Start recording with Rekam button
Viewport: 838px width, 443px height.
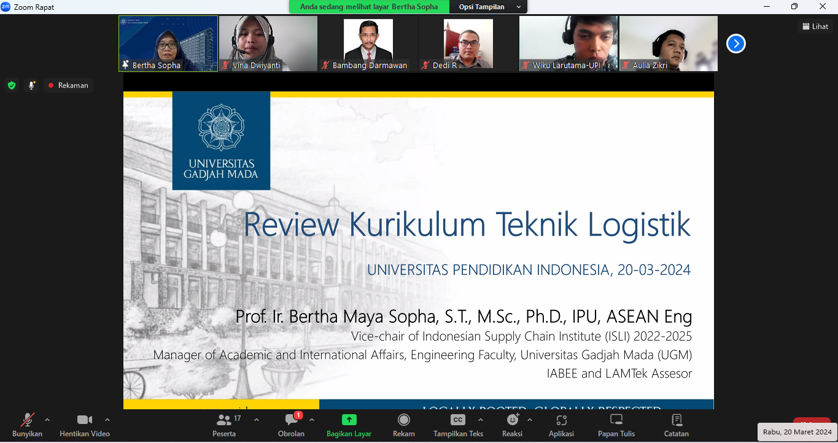[x=404, y=425]
